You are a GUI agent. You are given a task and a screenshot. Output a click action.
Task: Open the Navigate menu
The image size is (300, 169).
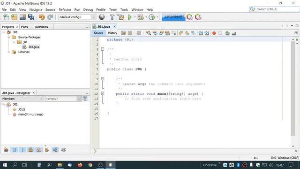pyautogui.click(x=36, y=9)
